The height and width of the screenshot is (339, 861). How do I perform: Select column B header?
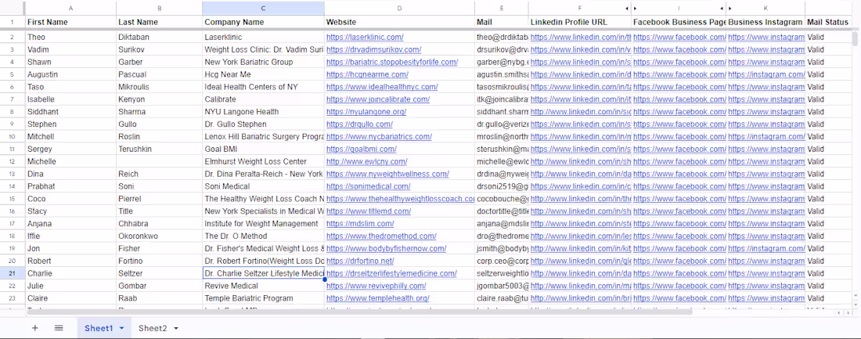point(159,9)
